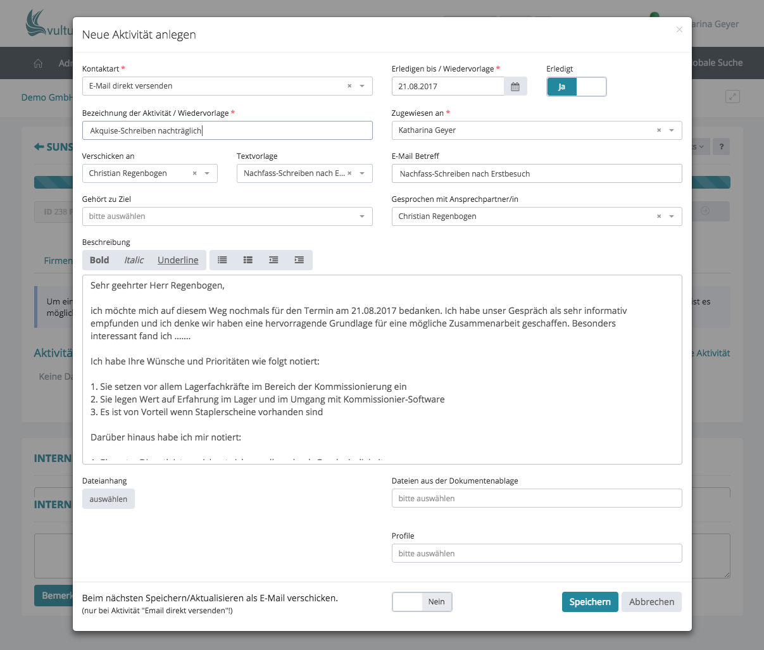Open the Gesprochen mit Ansprechpartner/in dropdown arrow
Viewport: 764px width, 650px height.
pos(672,216)
